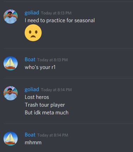133x152 pixels.
Task: Click the "Trash tour player" message line
Action: (45, 105)
